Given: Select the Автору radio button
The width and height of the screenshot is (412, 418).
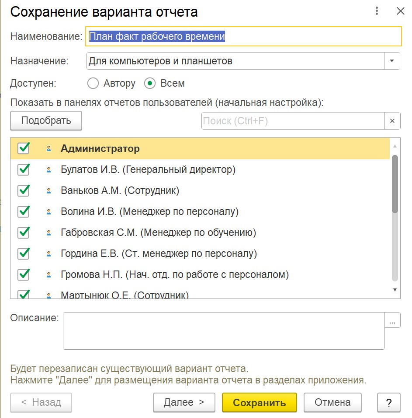Looking at the screenshot, I should coord(93,83).
